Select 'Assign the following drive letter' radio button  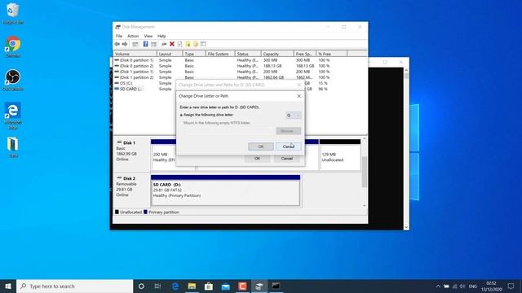tap(181, 115)
